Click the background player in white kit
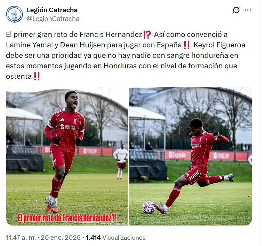The height and width of the screenshot is (246, 265). tap(120, 162)
